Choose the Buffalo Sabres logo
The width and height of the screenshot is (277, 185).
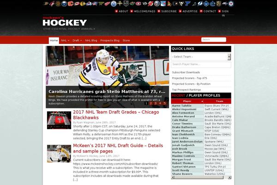point(64,4)
